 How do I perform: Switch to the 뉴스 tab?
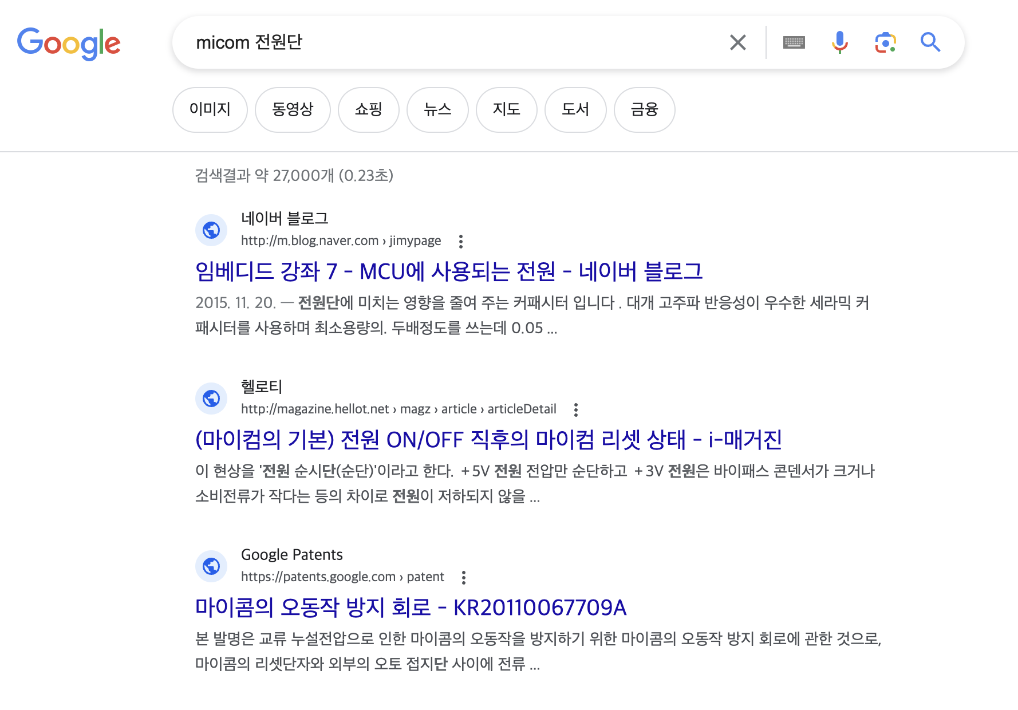[437, 109]
